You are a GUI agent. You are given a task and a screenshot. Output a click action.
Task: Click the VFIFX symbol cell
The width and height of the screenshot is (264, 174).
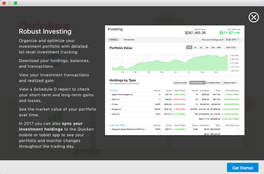(158, 129)
